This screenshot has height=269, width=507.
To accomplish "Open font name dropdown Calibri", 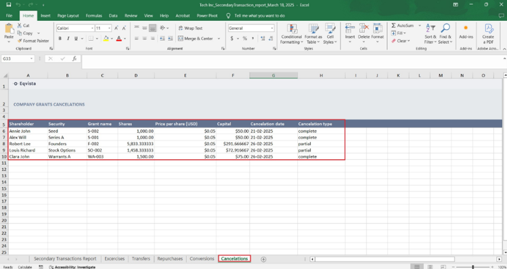I will coord(92,28).
